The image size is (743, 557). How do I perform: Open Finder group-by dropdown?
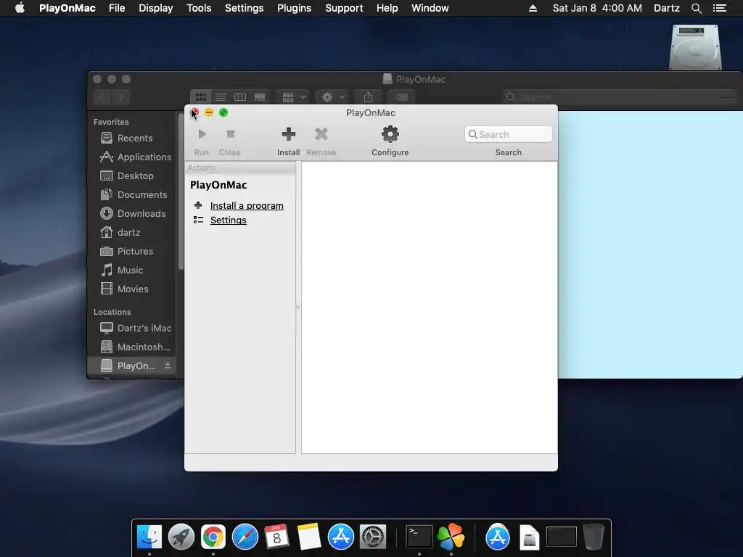(293, 98)
